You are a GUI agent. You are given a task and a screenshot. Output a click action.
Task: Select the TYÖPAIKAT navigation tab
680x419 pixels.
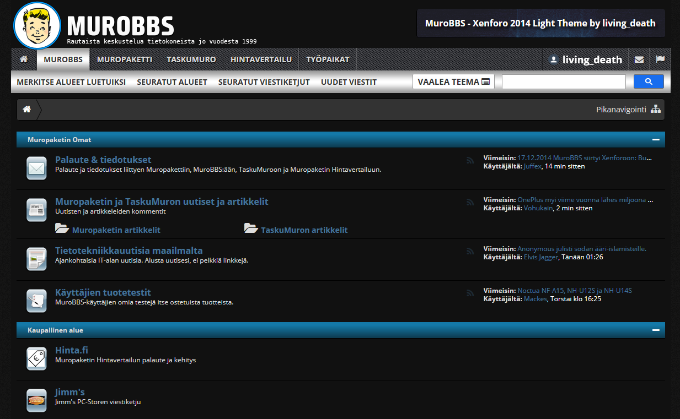(328, 59)
